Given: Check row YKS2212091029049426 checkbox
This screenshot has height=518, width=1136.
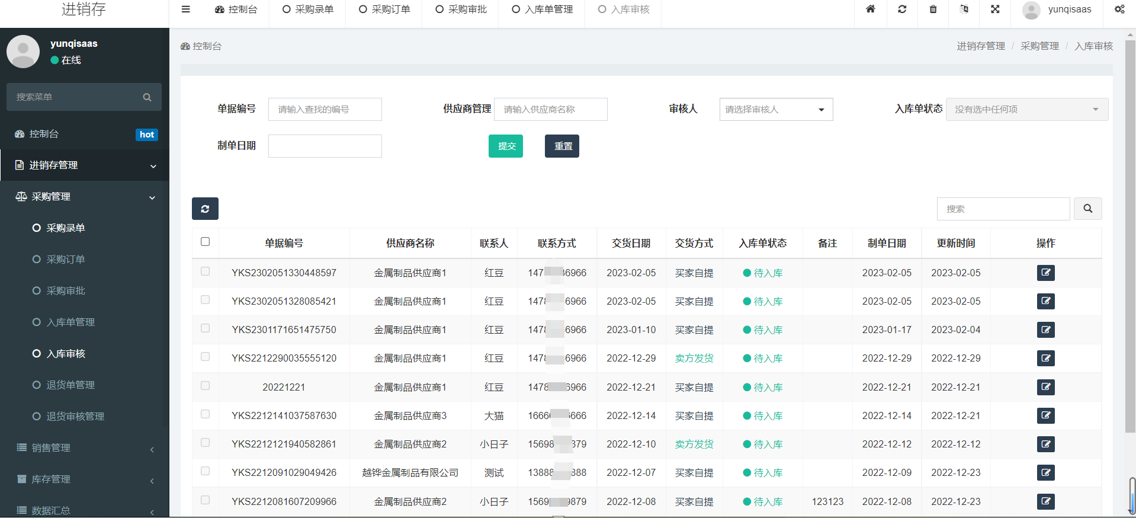Looking at the screenshot, I should [x=205, y=471].
